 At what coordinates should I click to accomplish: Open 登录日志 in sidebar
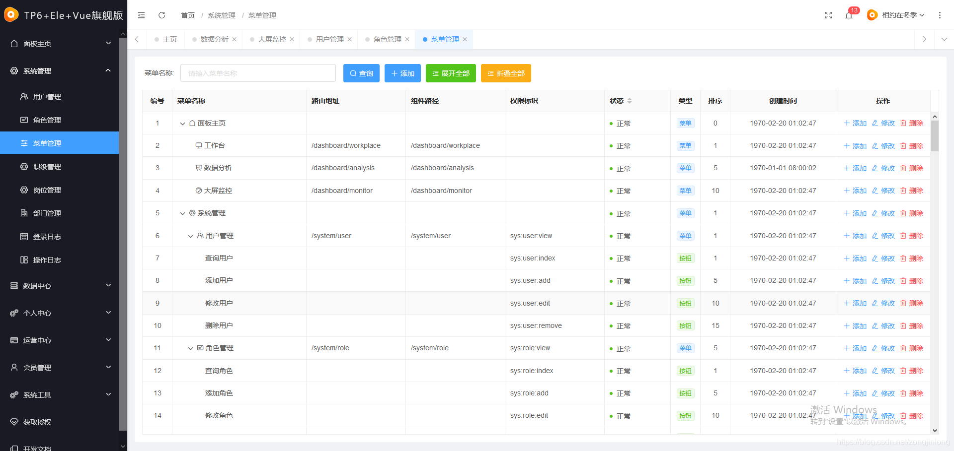click(x=60, y=237)
